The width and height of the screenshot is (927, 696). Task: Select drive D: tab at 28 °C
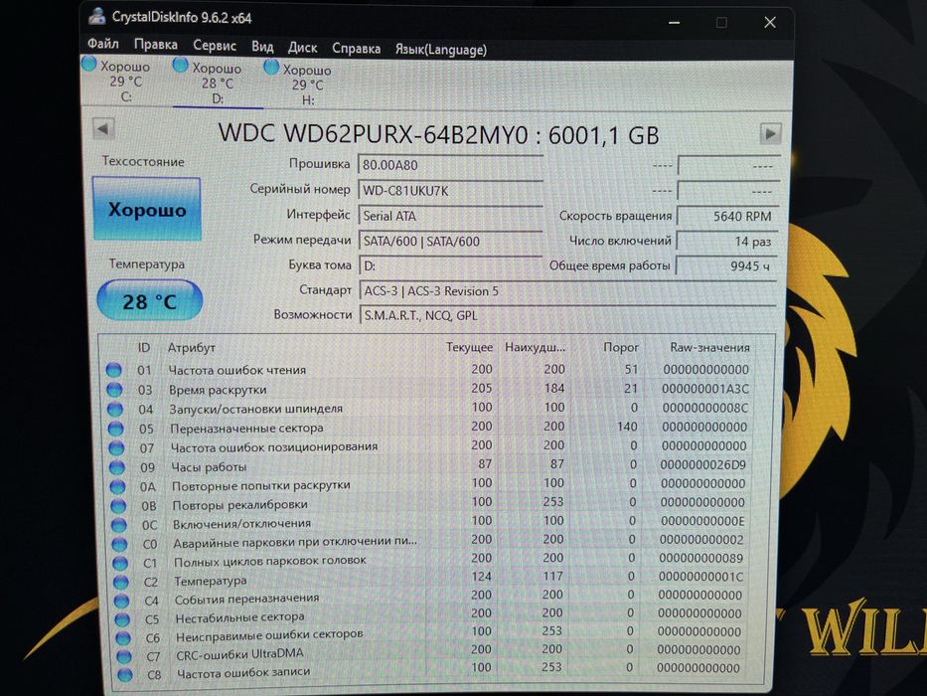(217, 84)
